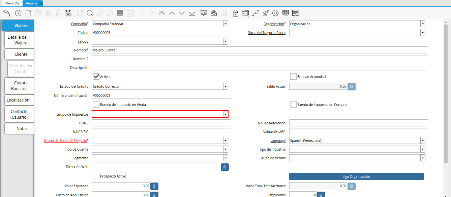Click the undo changes arrow icon
Viewport: 451px width, 197px height.
[x=6, y=13]
